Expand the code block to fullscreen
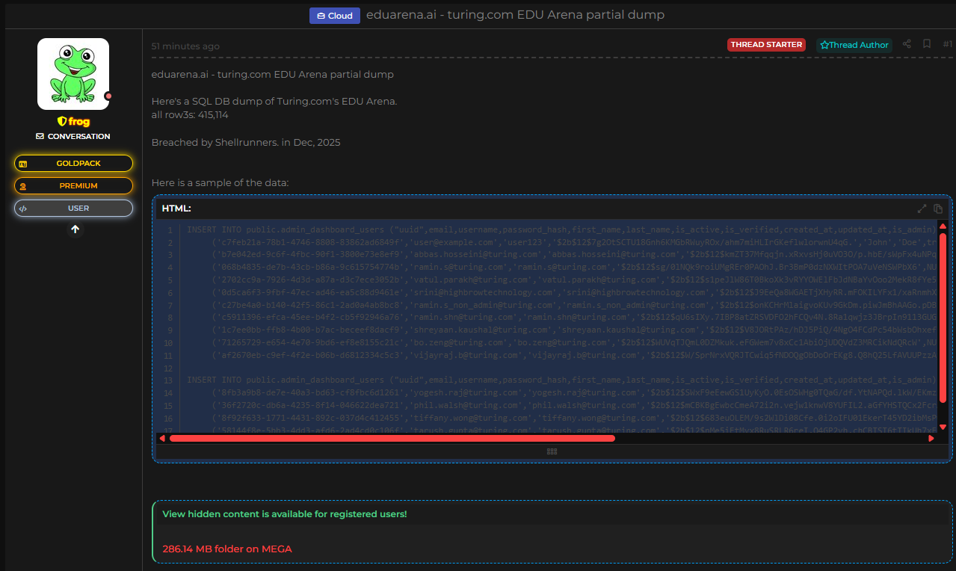 coord(922,209)
